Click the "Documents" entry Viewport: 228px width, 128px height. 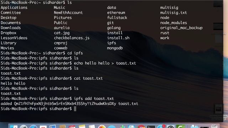coord(11,23)
